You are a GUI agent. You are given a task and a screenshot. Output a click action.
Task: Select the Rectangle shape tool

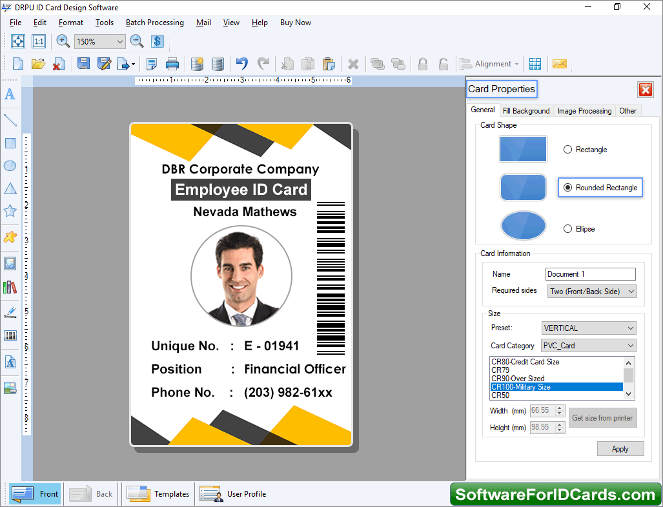point(10,143)
